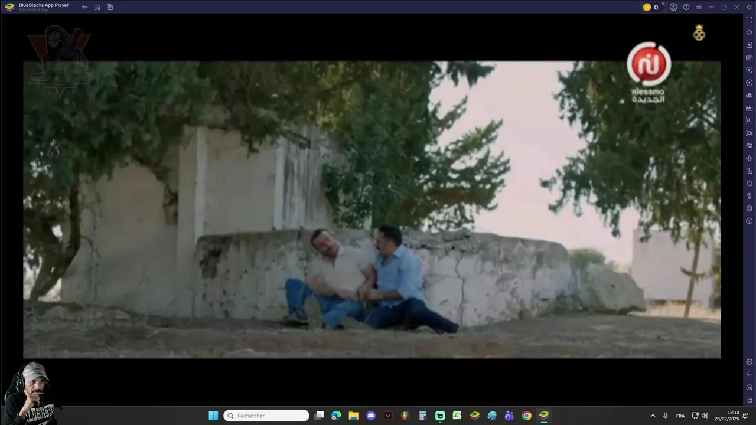Open Android recent apps in sidebar
The image size is (756, 425).
point(749,400)
